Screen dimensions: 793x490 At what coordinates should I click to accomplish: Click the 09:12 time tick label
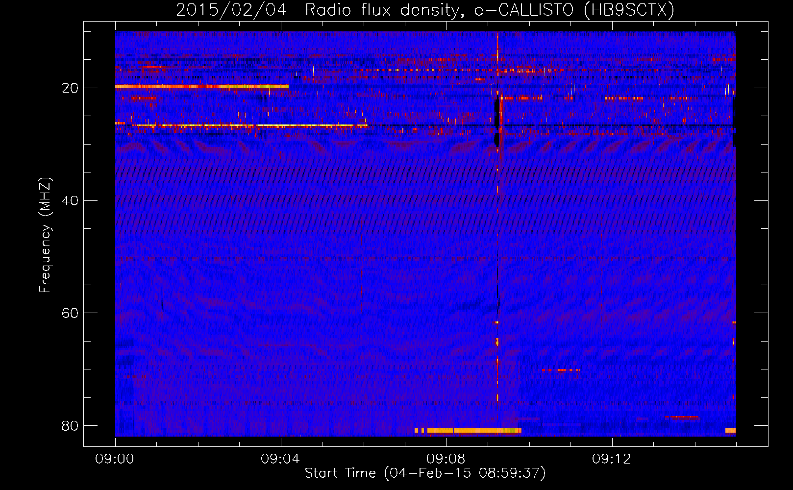(612, 459)
